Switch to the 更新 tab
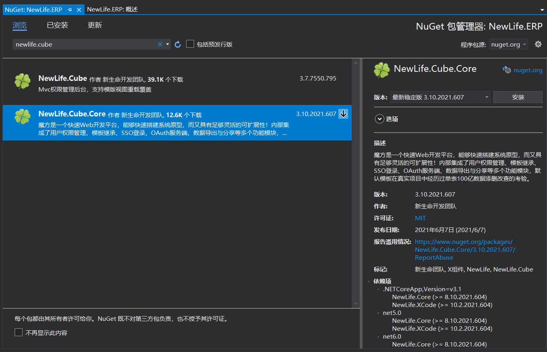The height and width of the screenshot is (352, 547). (95, 25)
